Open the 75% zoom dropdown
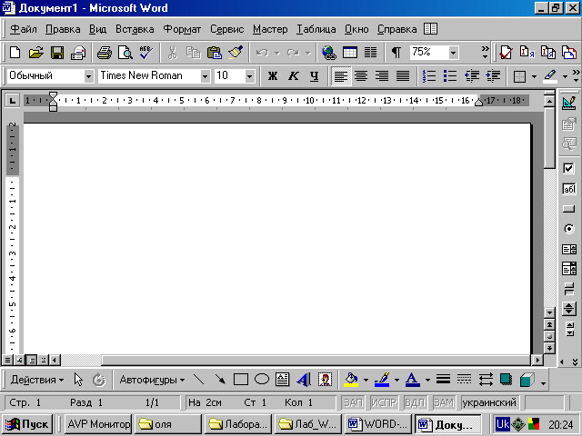 453,53
